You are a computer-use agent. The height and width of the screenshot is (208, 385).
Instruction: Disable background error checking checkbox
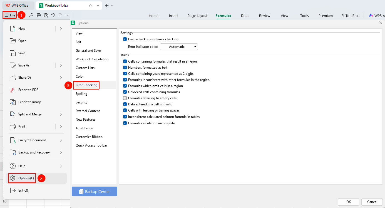tap(125, 39)
